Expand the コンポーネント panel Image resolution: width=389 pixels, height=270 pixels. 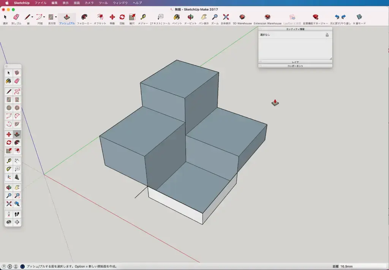295,66
